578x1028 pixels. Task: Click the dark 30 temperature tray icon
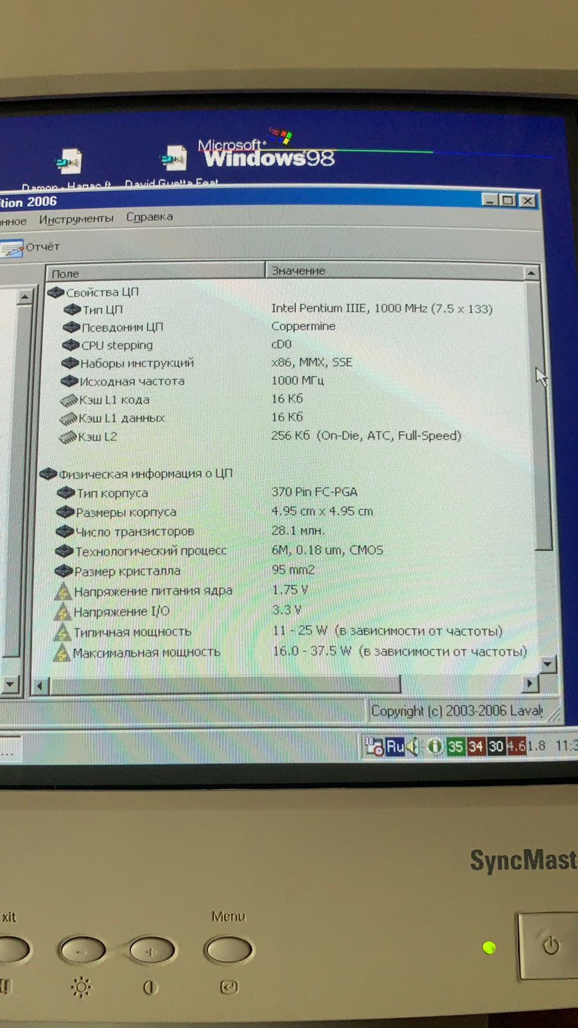(496, 746)
